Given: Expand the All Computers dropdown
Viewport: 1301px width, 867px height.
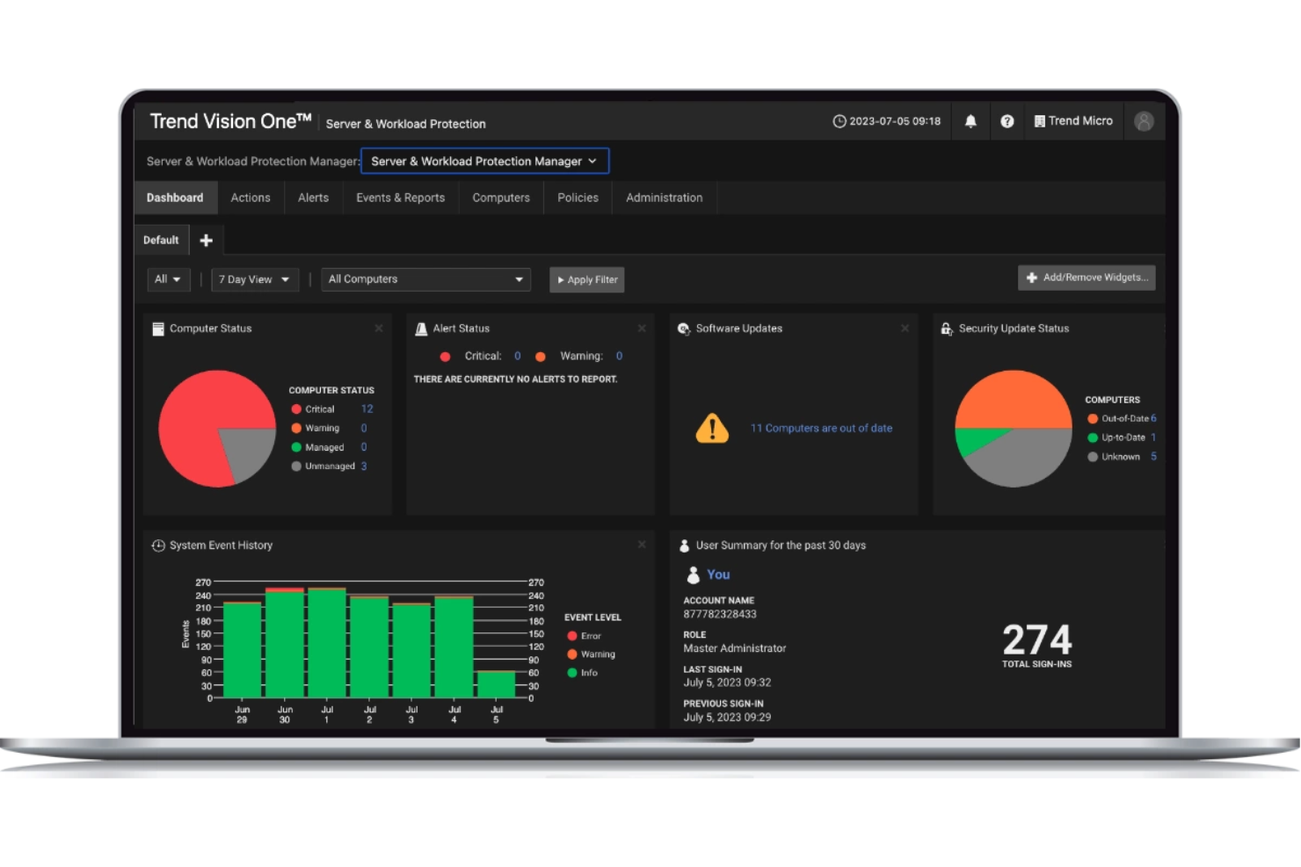Looking at the screenshot, I should (425, 279).
